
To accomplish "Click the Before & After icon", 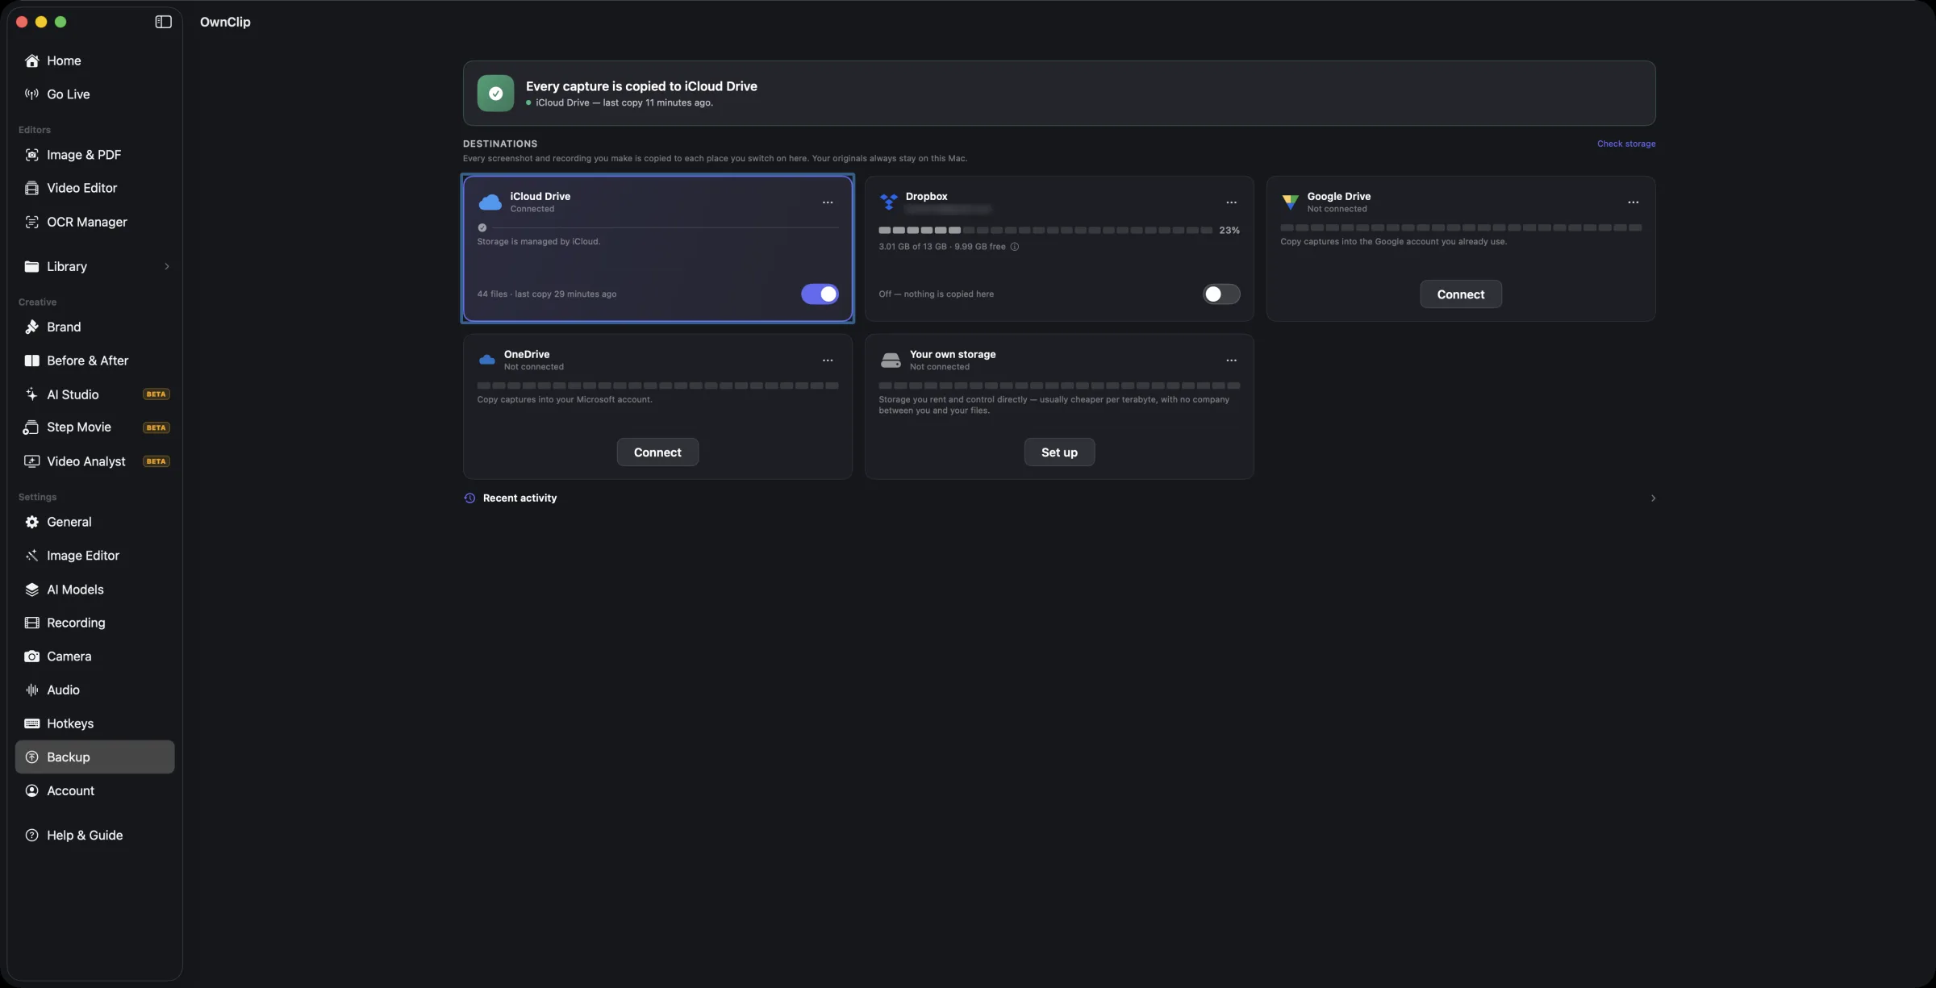I will click(x=31, y=361).
